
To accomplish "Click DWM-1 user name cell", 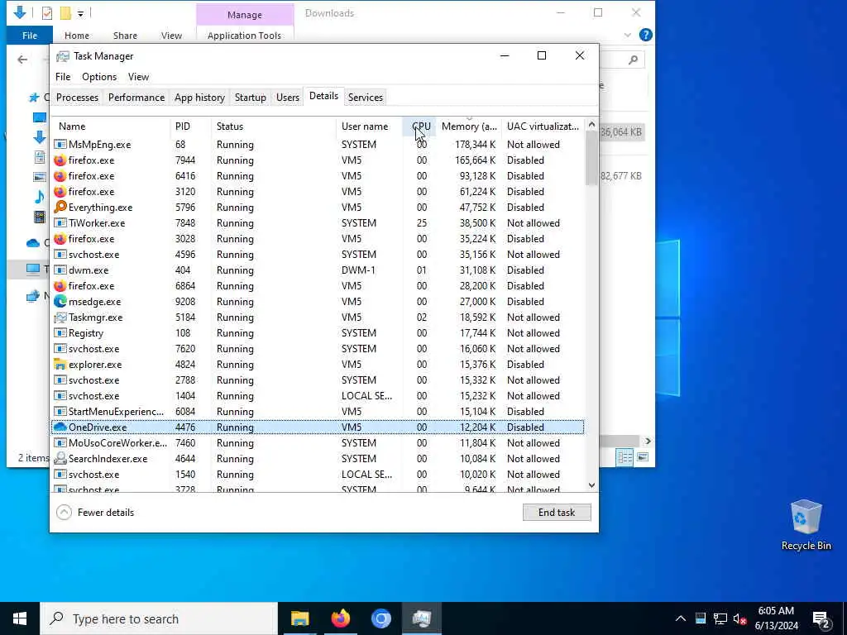I will 358,270.
